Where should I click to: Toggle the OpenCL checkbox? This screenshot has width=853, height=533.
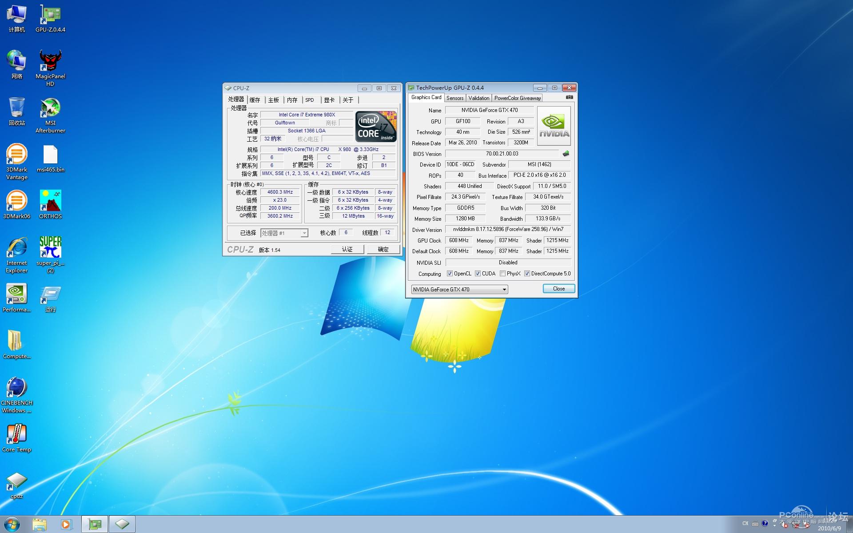pyautogui.click(x=450, y=274)
